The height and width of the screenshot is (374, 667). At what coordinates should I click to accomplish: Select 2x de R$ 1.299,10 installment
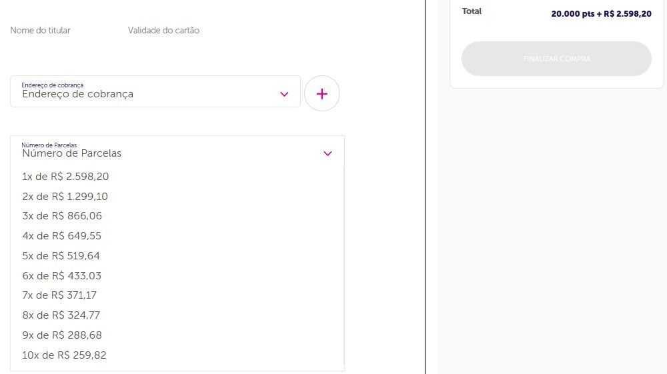tap(177, 197)
